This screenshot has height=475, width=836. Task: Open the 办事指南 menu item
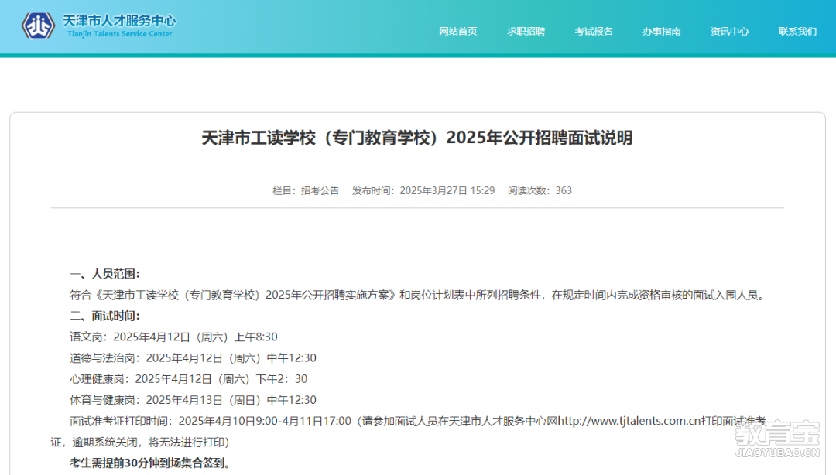point(662,32)
